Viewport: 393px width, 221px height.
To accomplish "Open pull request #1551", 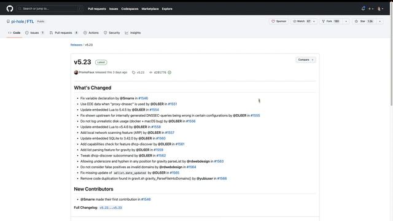I will [173, 104].
